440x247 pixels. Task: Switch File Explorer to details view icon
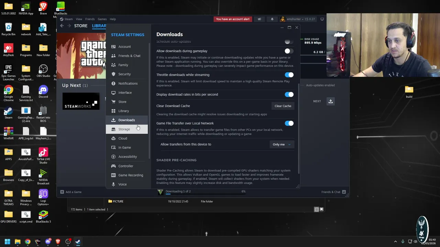pyautogui.click(x=316, y=210)
